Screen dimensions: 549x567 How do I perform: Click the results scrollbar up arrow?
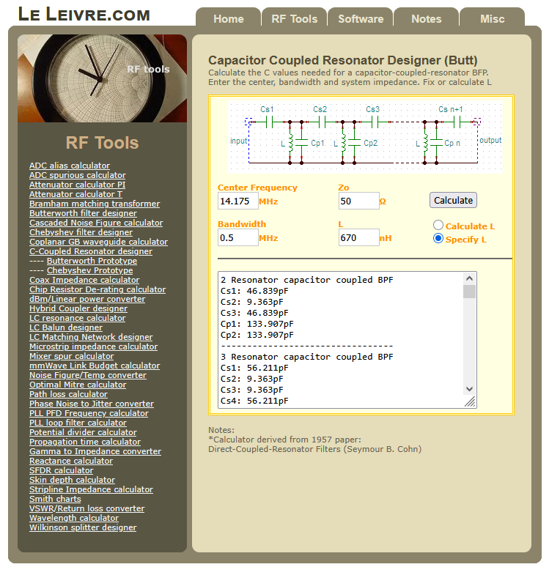[x=469, y=278]
